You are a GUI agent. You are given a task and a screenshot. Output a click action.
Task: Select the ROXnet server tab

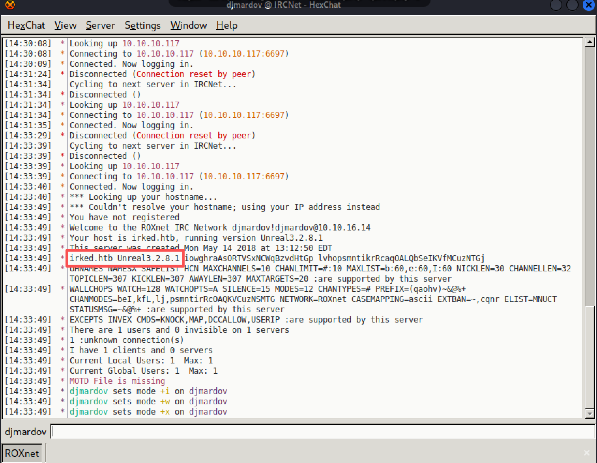22,453
